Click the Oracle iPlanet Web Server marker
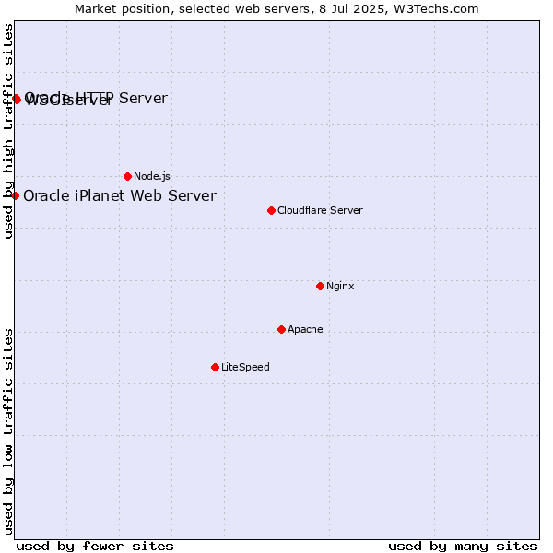Screen dimensions: 553x553 click(15, 195)
